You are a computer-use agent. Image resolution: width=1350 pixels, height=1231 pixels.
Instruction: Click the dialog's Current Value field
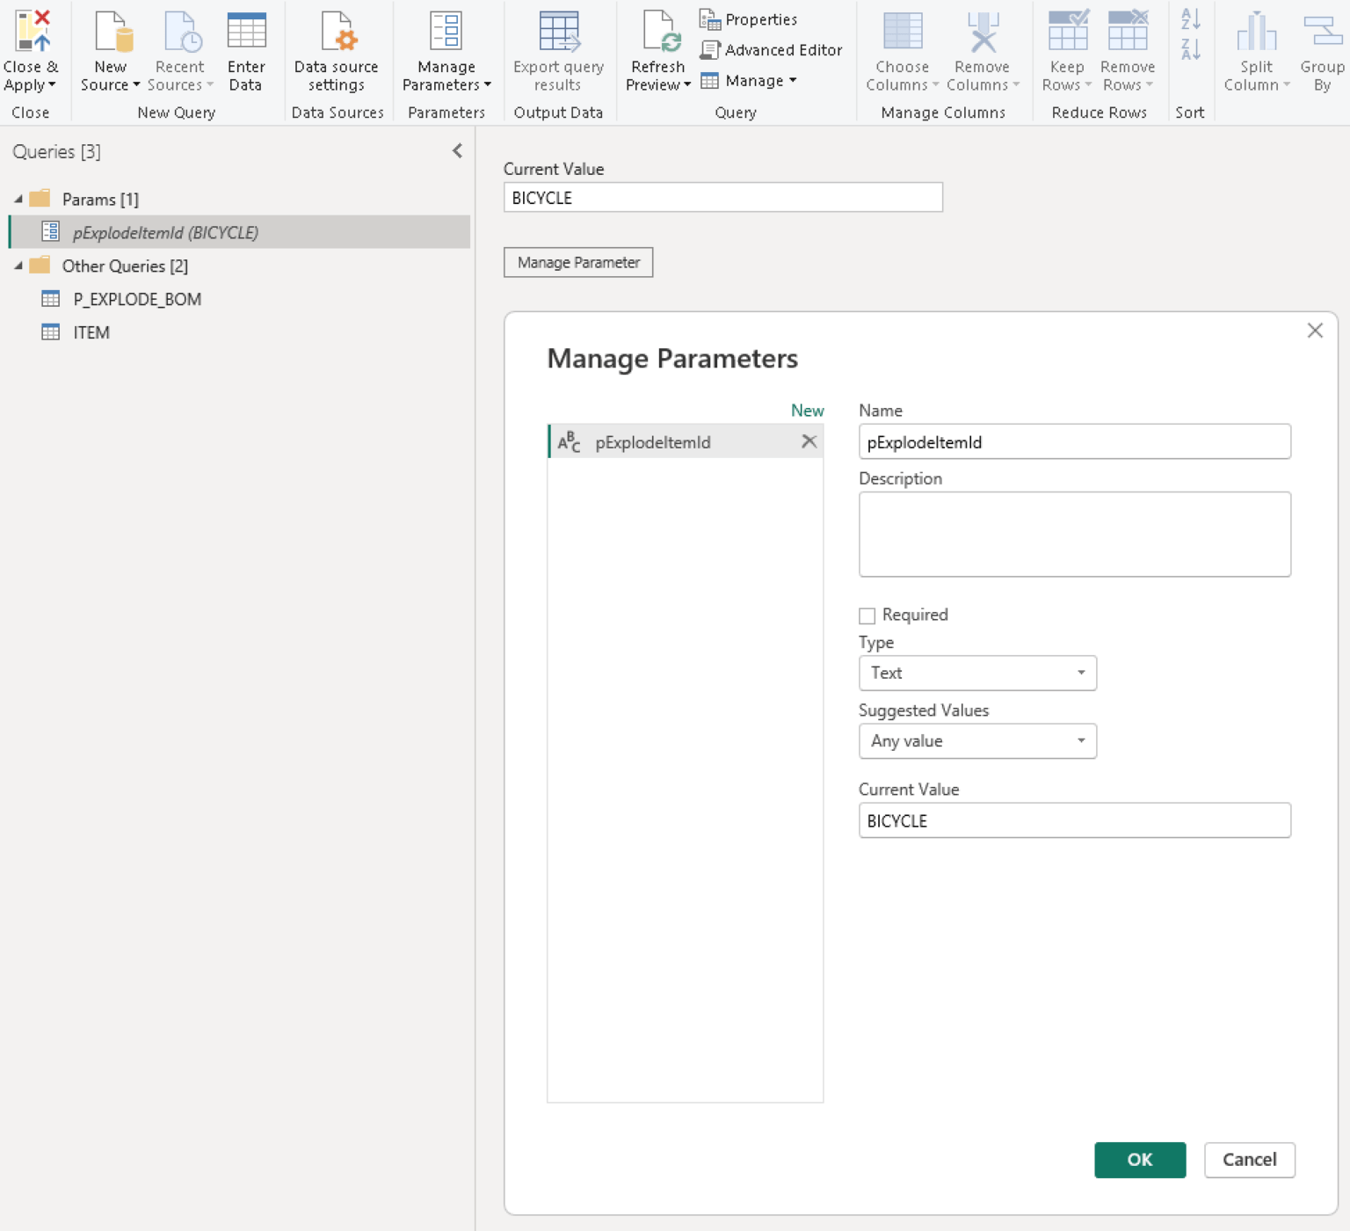(1075, 820)
